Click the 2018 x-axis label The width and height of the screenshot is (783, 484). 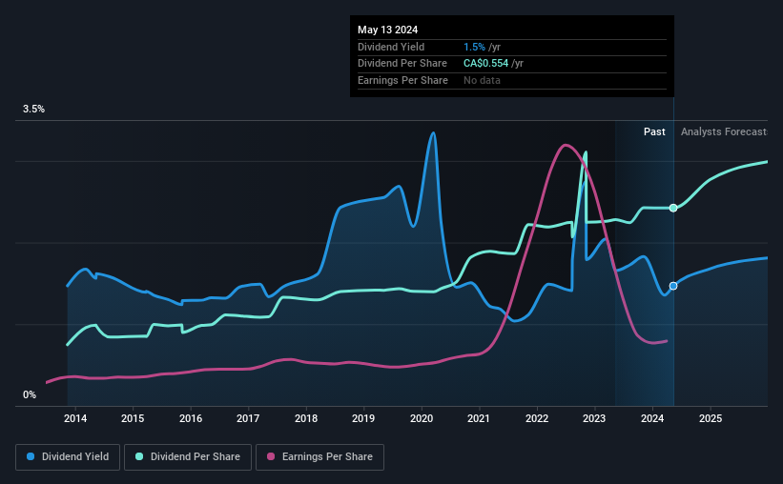click(x=306, y=418)
